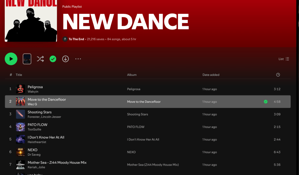
Task: Click the NEXO track artwork
Action: 20,152
